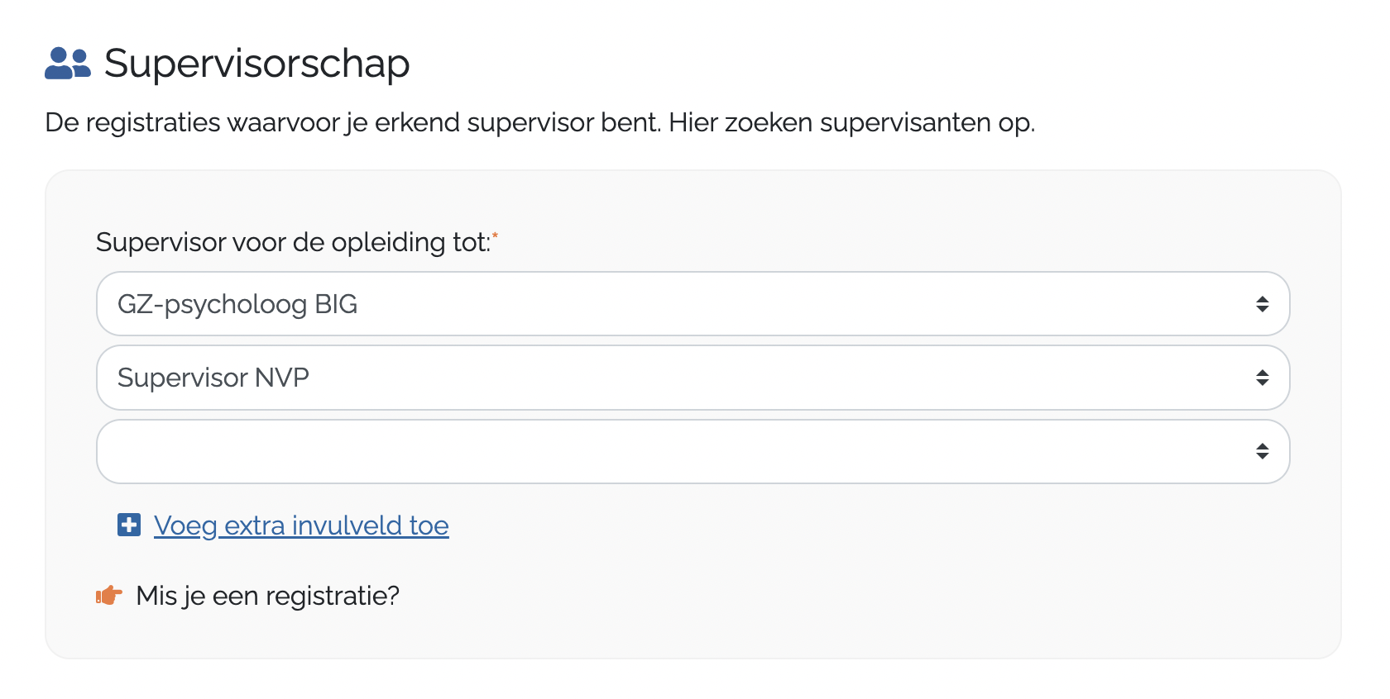Click the selected value text 'GZ-psycholoog BIG'
Image resolution: width=1390 pixels, height=699 pixels.
tap(237, 304)
